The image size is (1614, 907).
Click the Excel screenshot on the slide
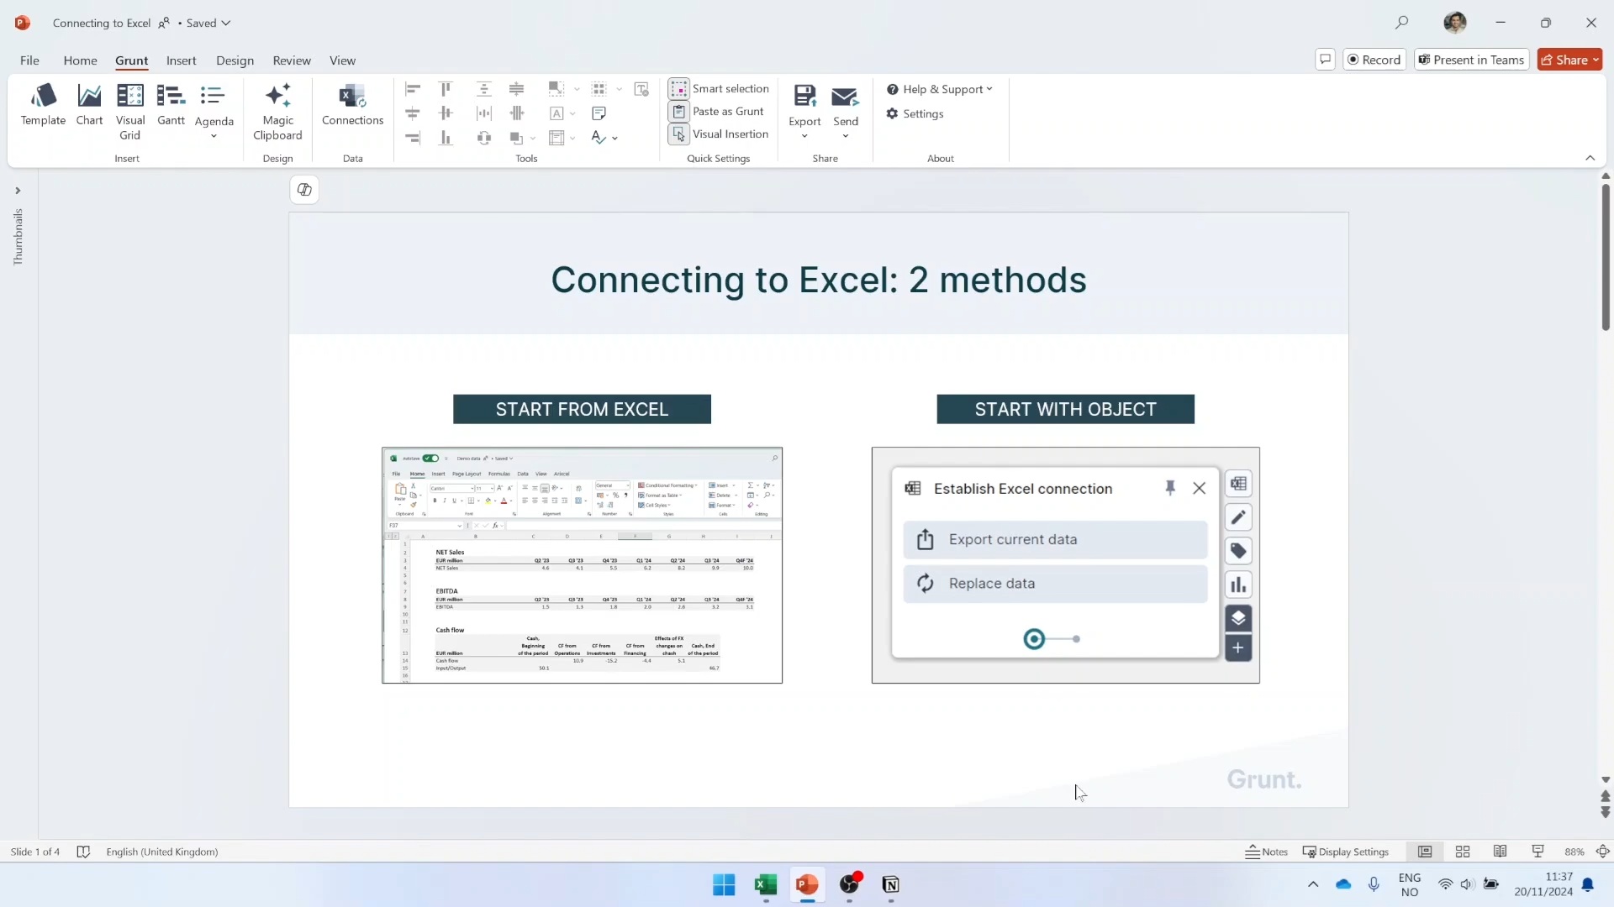click(x=582, y=565)
